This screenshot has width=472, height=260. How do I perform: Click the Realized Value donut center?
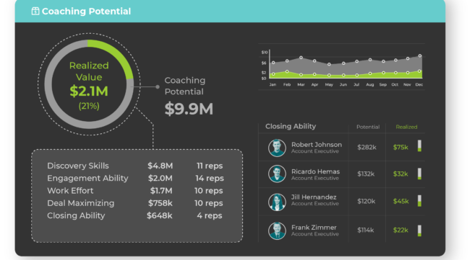(x=89, y=85)
